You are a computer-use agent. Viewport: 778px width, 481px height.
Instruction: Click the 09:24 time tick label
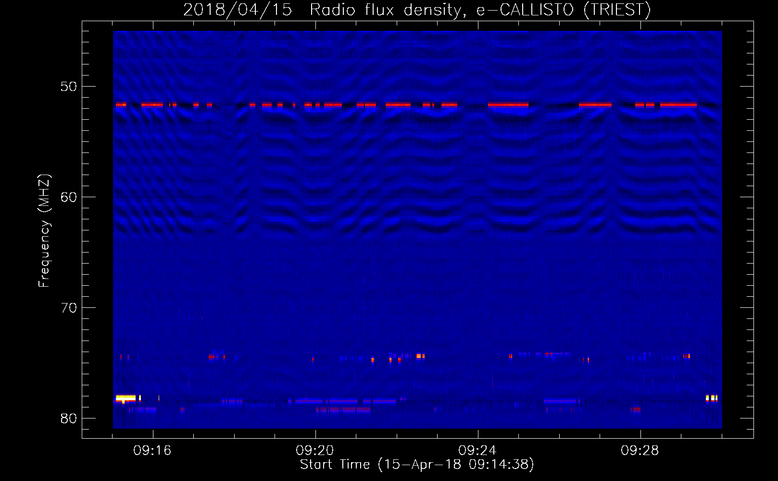click(477, 451)
